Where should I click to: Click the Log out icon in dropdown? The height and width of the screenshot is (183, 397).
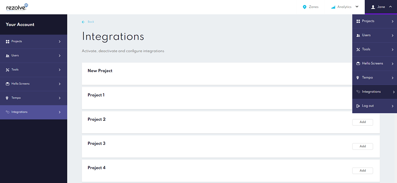click(x=358, y=106)
